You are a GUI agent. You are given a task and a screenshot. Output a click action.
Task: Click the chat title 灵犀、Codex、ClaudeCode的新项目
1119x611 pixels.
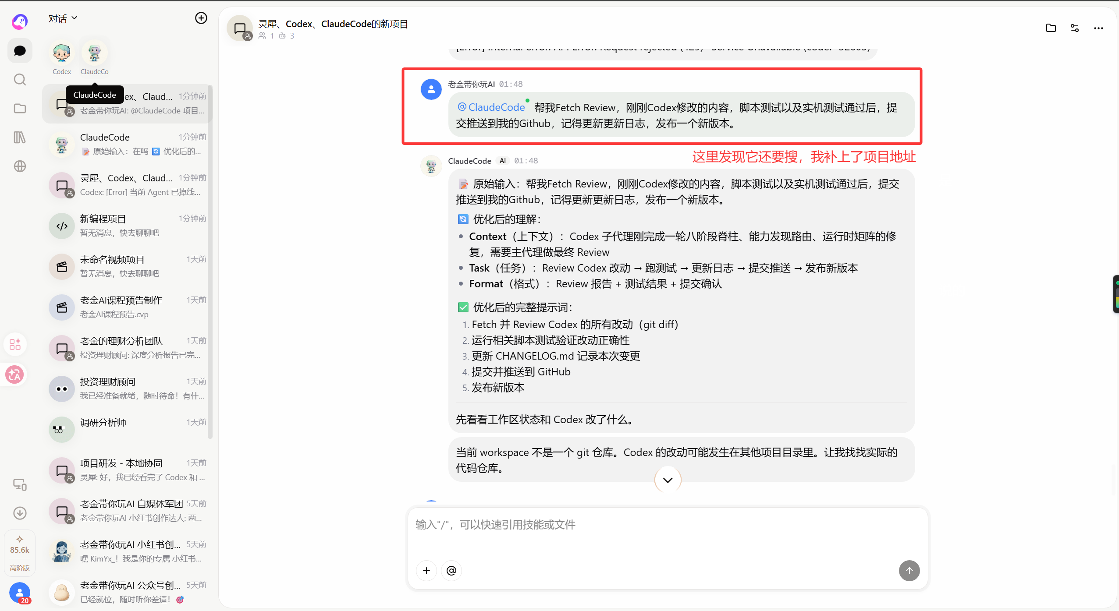coord(333,24)
